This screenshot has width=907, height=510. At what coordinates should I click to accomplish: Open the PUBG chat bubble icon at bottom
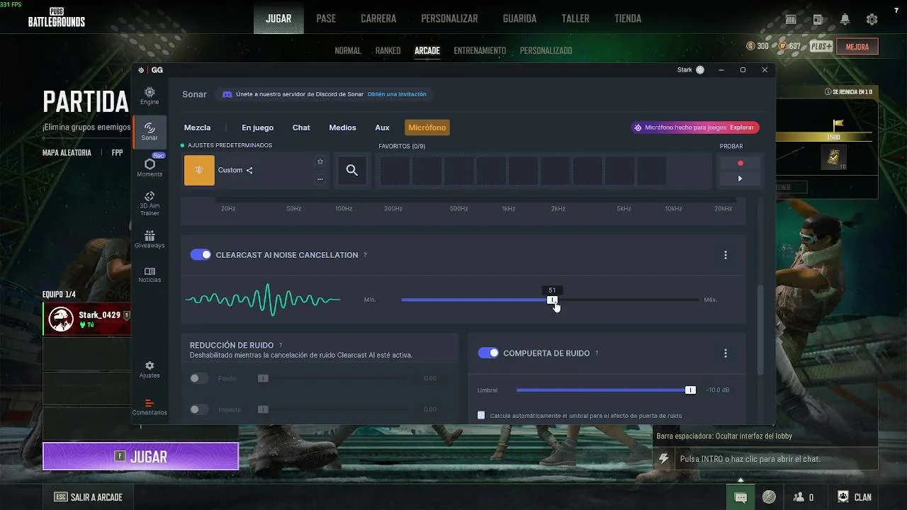click(x=740, y=497)
